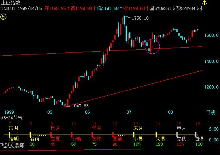Click the 05 month label on time axis
Viewport: 220px width, 155px height.
tap(50, 112)
